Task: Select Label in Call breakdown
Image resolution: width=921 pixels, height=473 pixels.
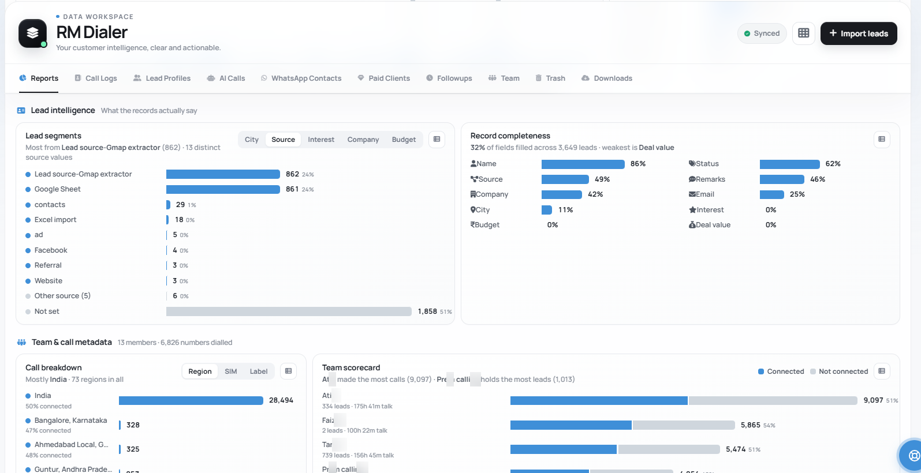Action: click(x=259, y=371)
